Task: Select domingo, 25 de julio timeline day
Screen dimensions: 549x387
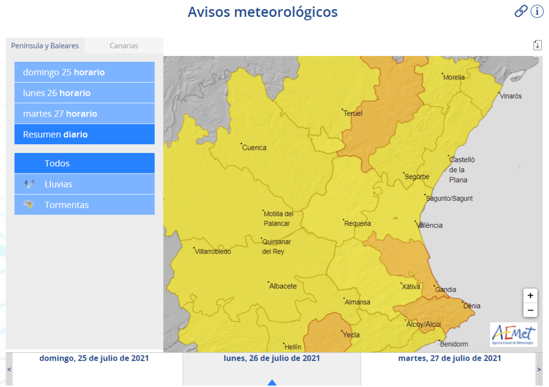Action: pos(94,358)
